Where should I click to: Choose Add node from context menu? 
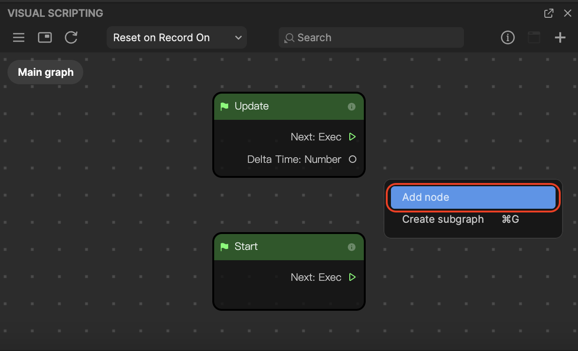(473, 197)
